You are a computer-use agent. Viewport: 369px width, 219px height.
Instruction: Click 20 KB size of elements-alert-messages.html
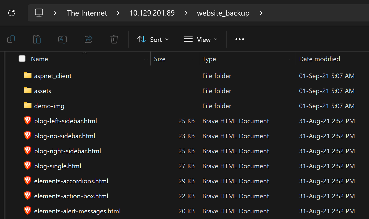pos(187,211)
